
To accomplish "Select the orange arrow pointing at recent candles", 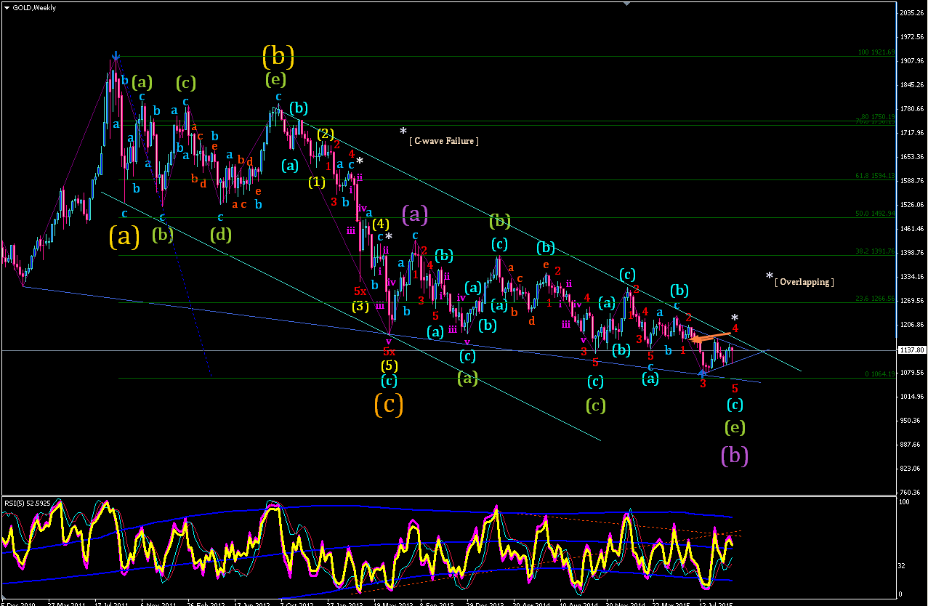I will (710, 336).
